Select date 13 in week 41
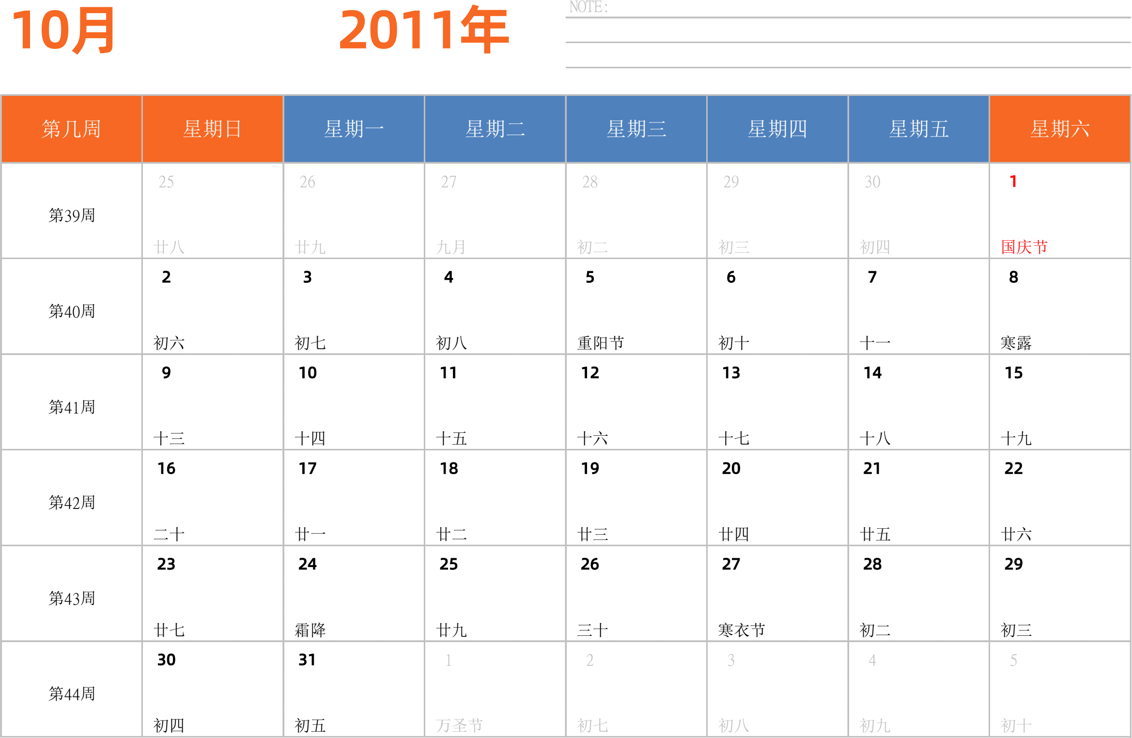Image resolution: width=1132 pixels, height=738 pixels. [731, 373]
